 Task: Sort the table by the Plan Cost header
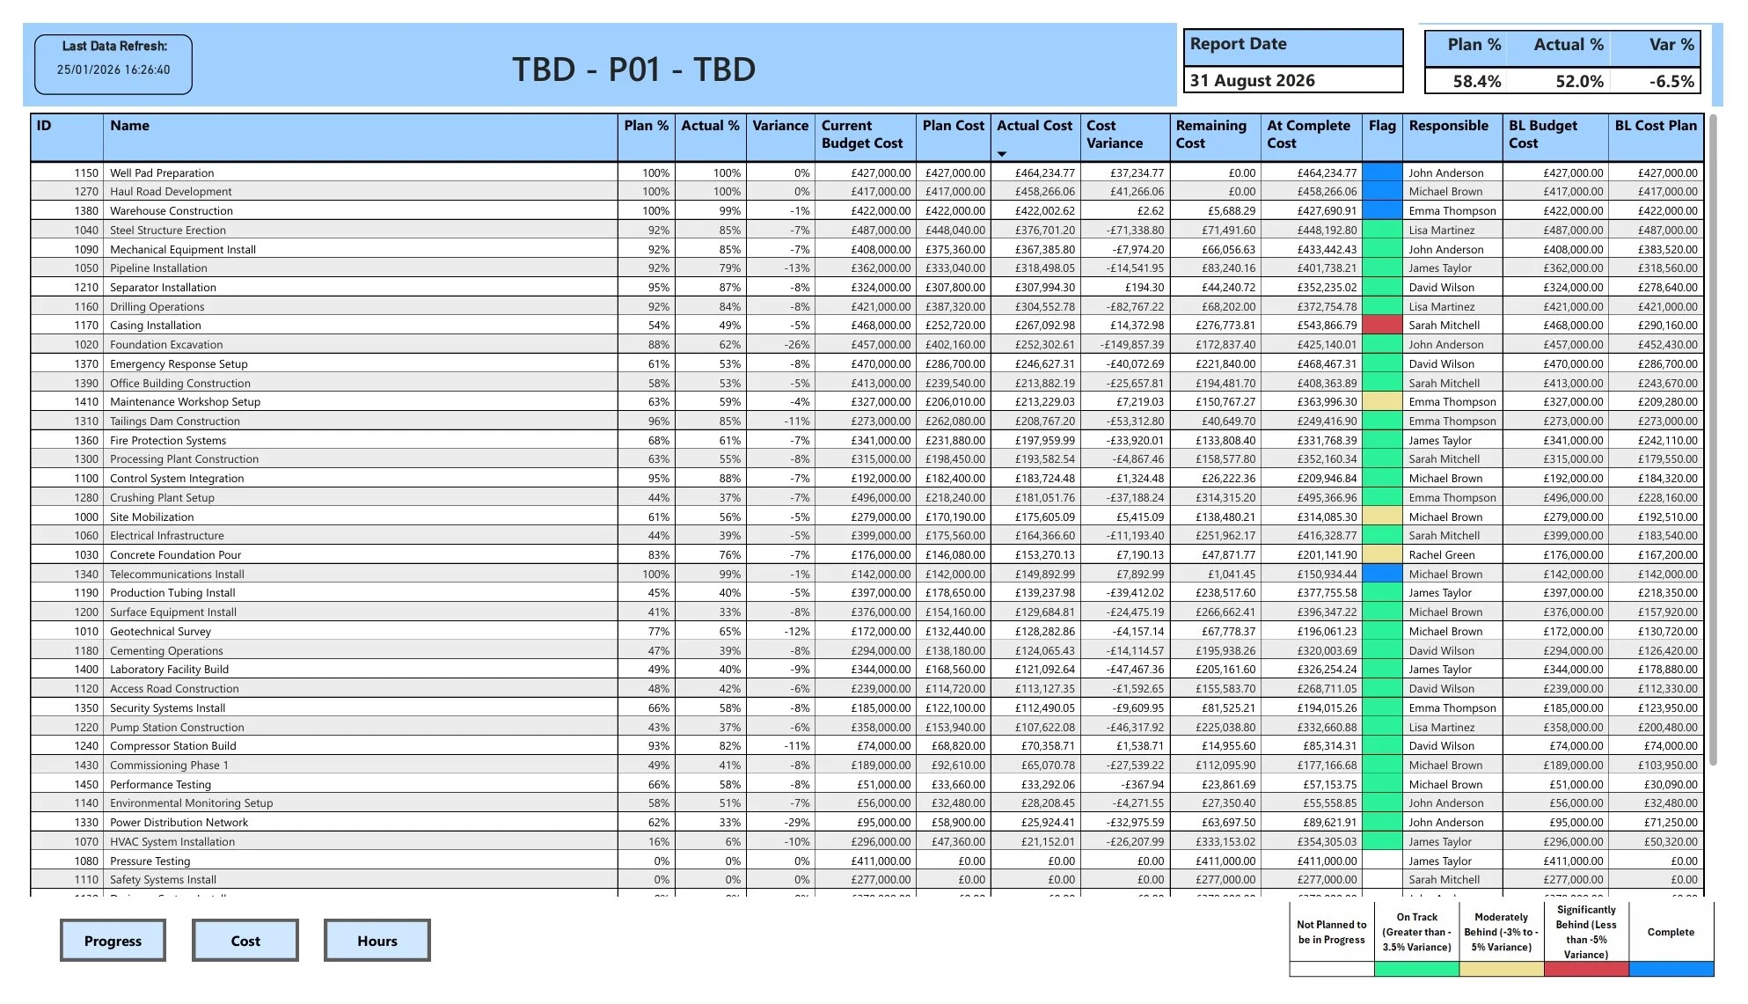(952, 126)
